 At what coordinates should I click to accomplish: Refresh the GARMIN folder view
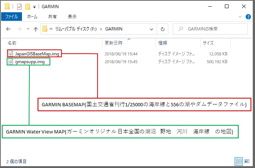point(162,29)
